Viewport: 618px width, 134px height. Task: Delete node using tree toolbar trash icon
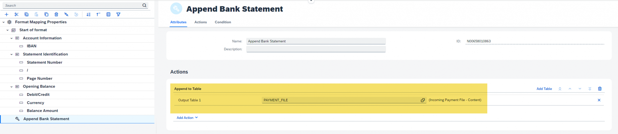tap(56, 14)
